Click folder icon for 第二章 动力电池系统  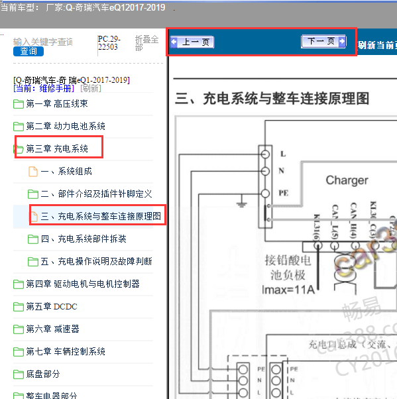tap(19, 126)
